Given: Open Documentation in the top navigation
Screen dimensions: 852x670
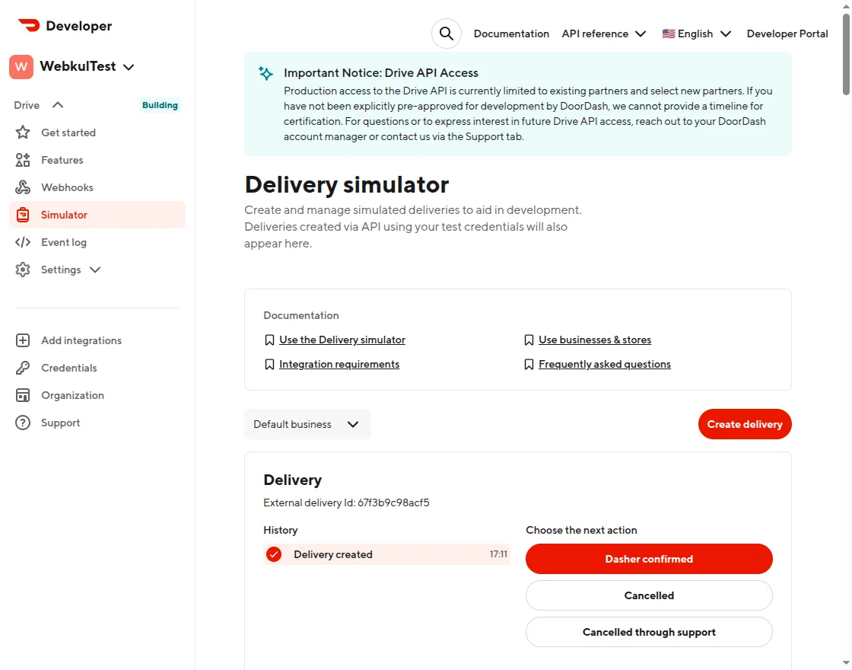Looking at the screenshot, I should tap(511, 33).
